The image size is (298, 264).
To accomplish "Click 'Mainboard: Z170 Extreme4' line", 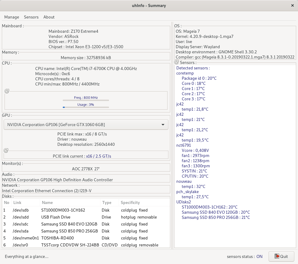I will click(73, 31).
